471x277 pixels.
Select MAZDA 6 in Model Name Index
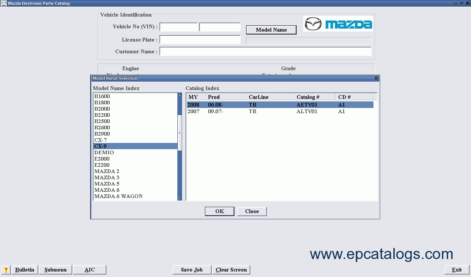(x=135, y=190)
